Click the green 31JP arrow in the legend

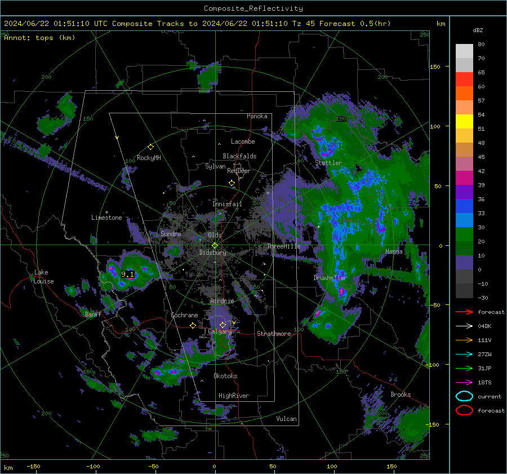pyautogui.click(x=464, y=368)
